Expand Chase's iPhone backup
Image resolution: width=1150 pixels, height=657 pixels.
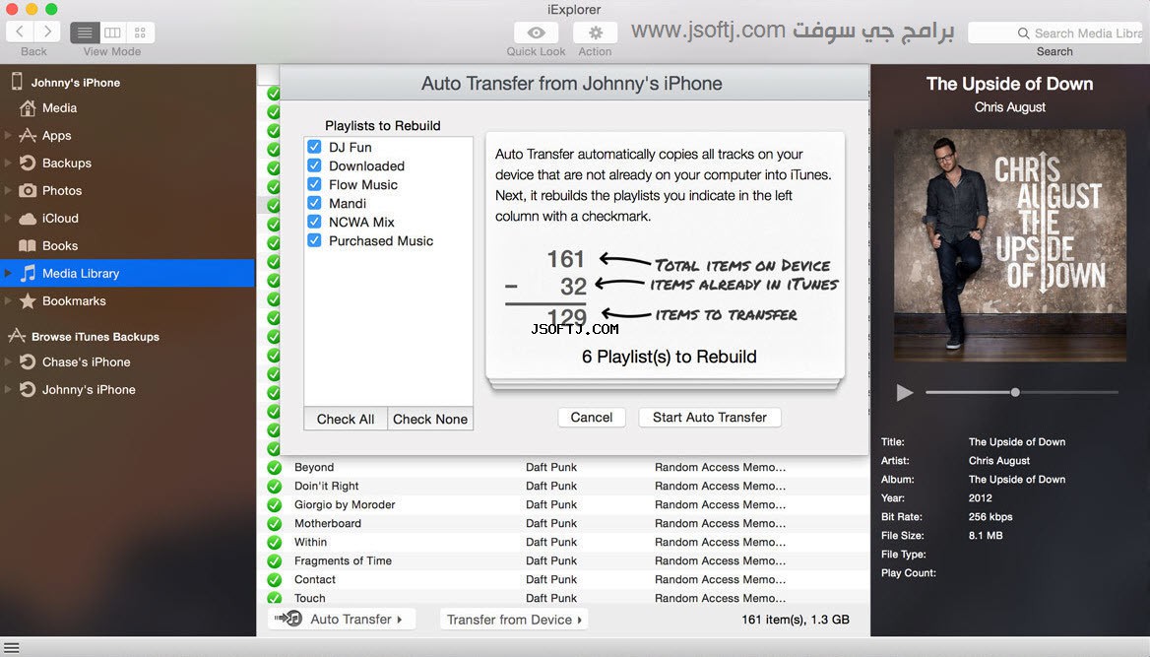click(8, 361)
